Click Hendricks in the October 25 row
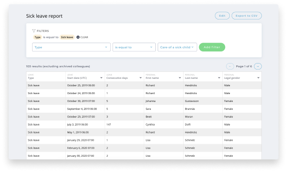 (191, 85)
